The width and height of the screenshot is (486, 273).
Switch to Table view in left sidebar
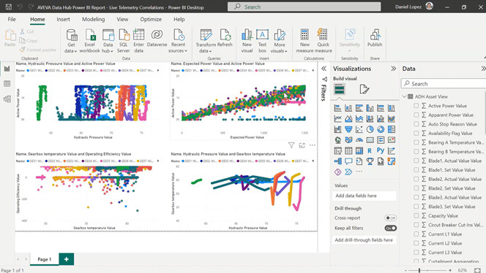(7, 84)
